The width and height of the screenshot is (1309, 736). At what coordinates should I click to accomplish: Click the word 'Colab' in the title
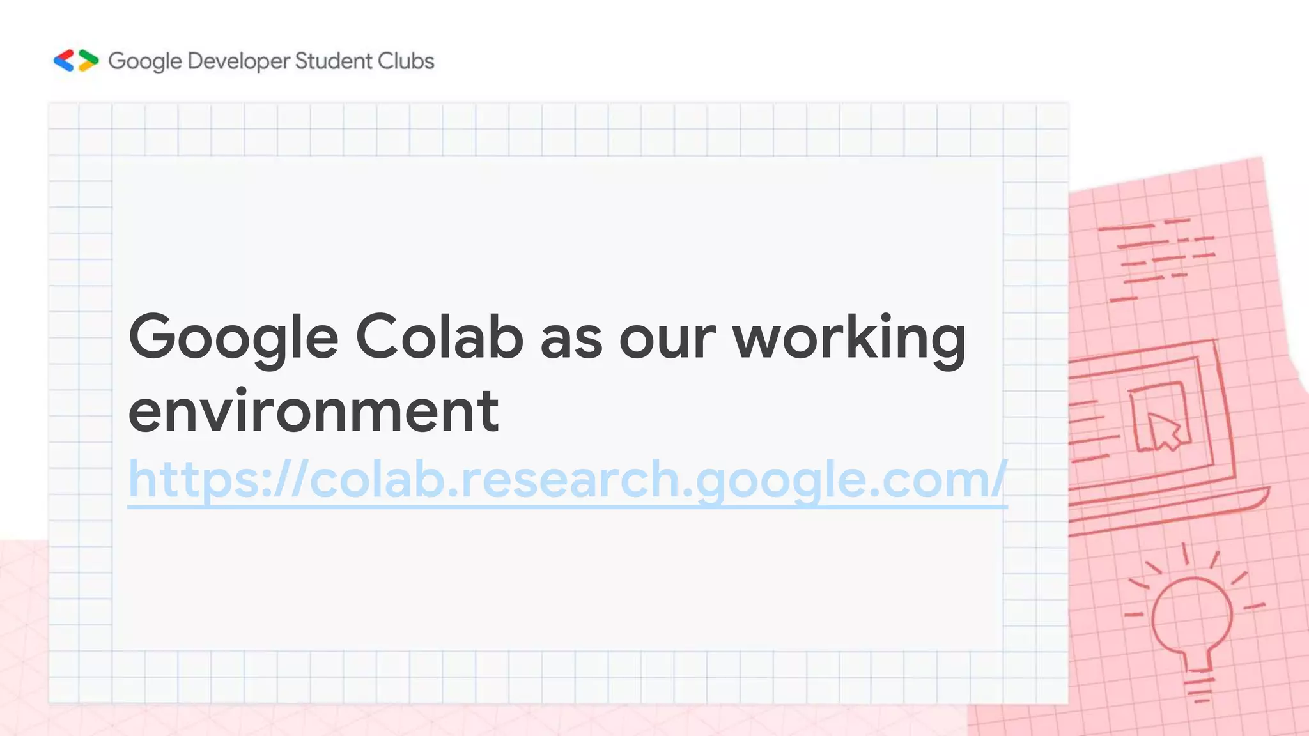439,337
